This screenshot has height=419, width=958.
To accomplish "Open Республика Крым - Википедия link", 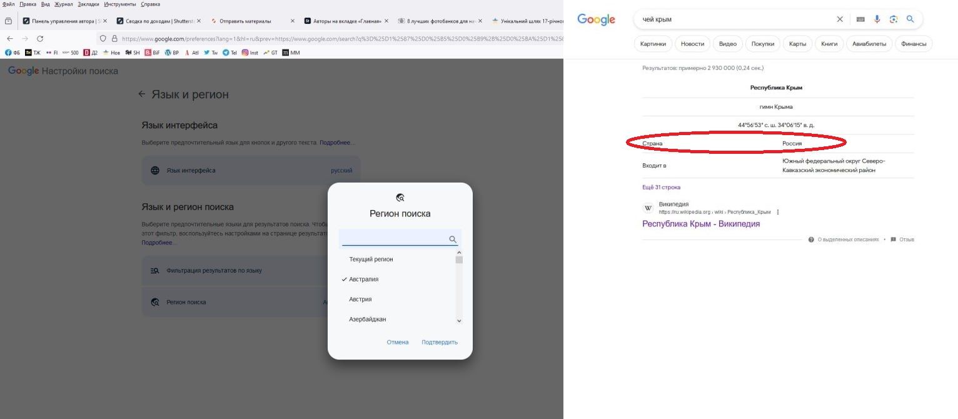I will coord(700,224).
